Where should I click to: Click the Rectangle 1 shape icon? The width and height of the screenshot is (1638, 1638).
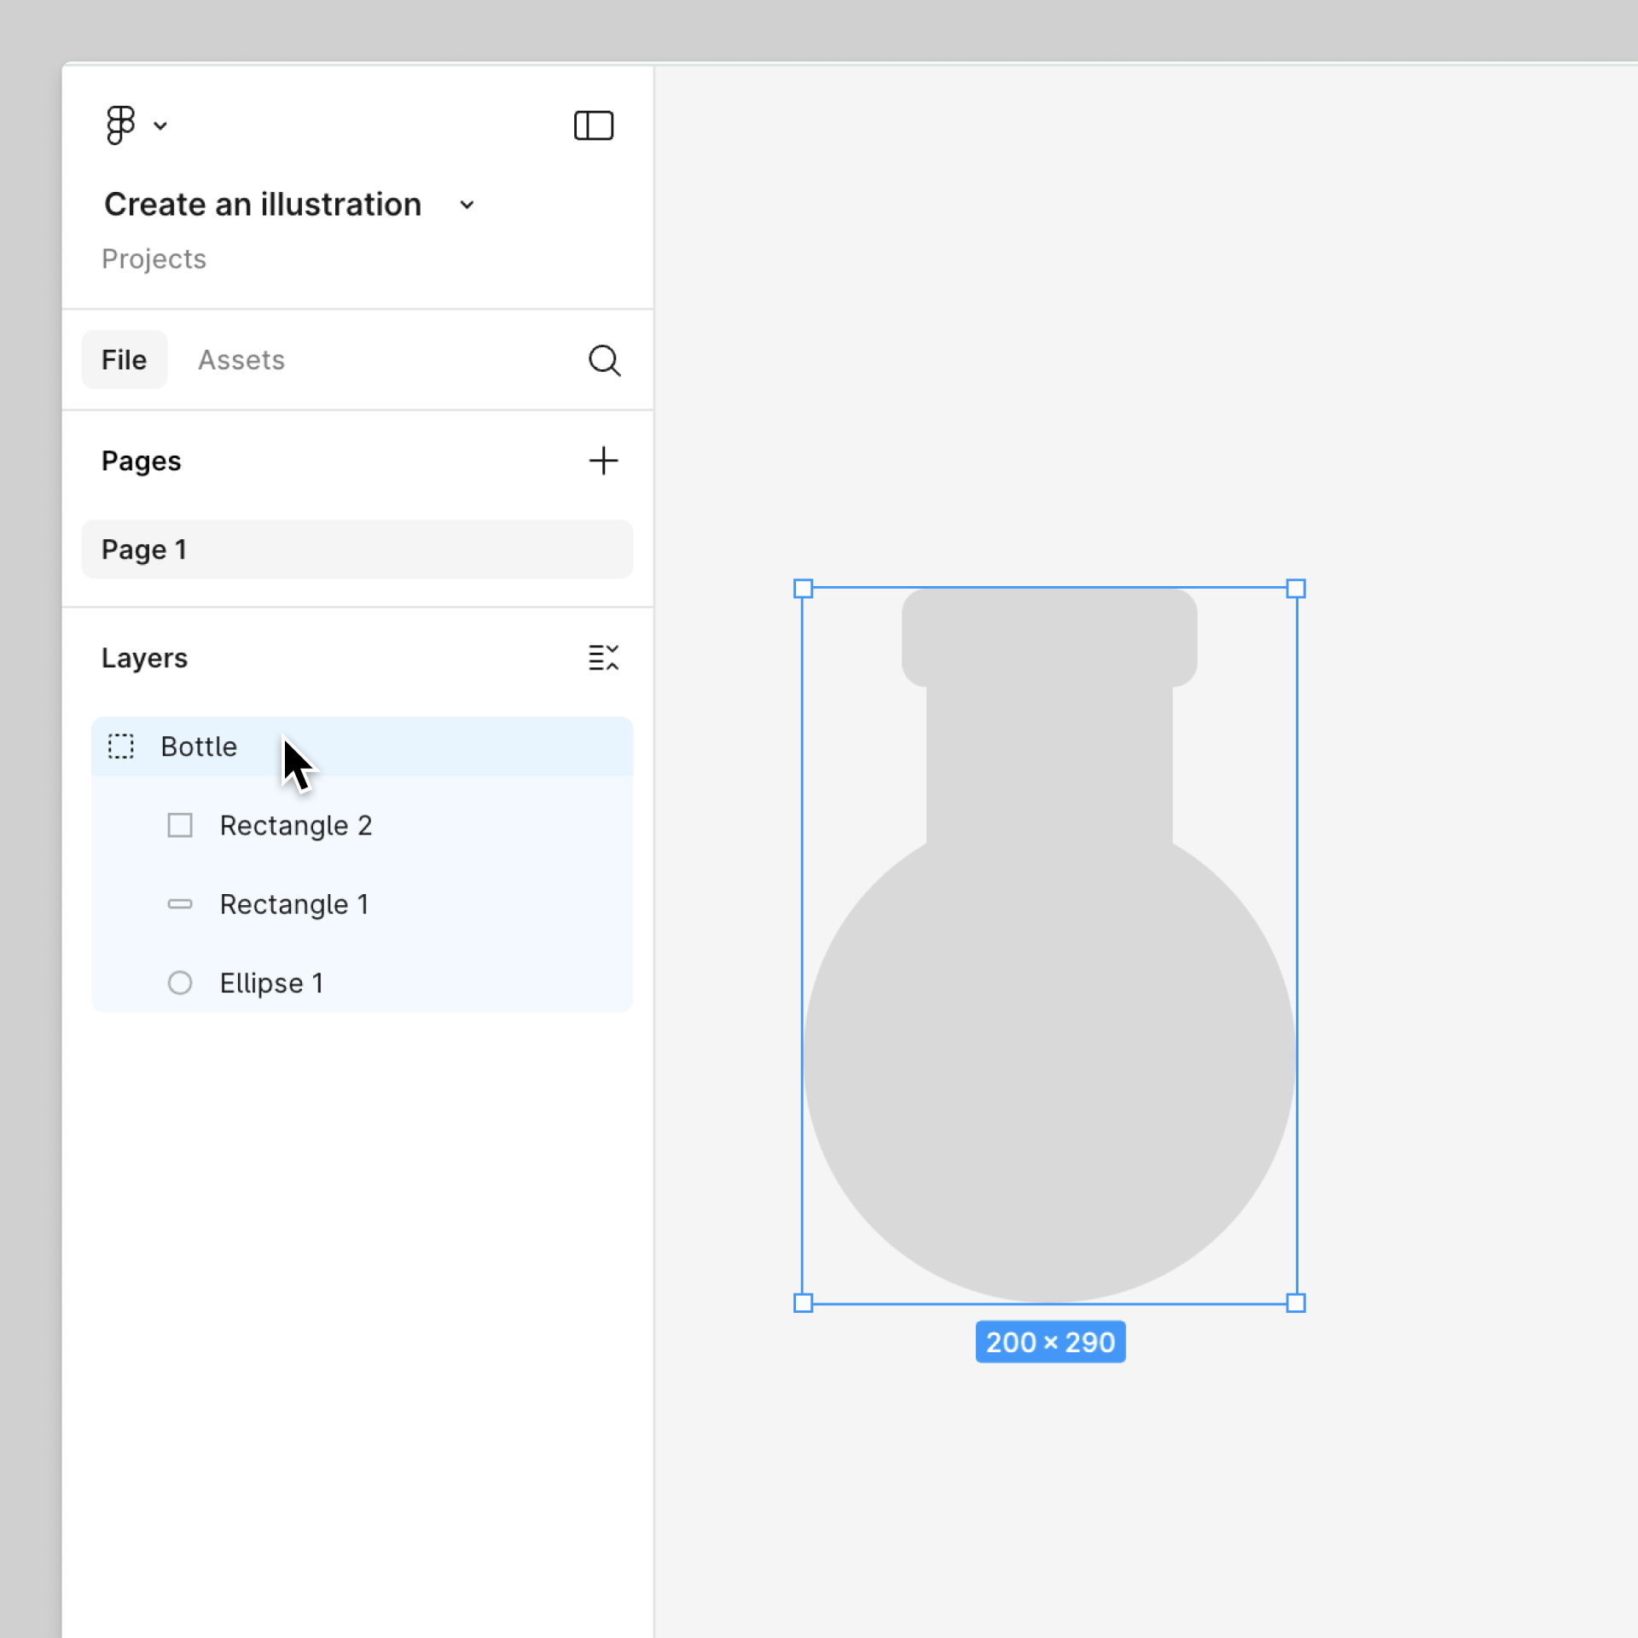[179, 904]
